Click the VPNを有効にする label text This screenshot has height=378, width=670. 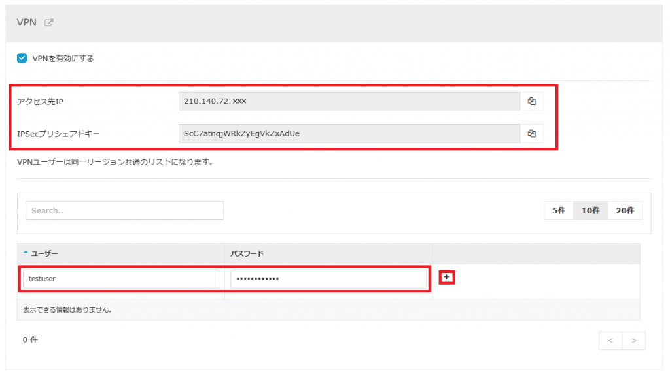tap(63, 59)
